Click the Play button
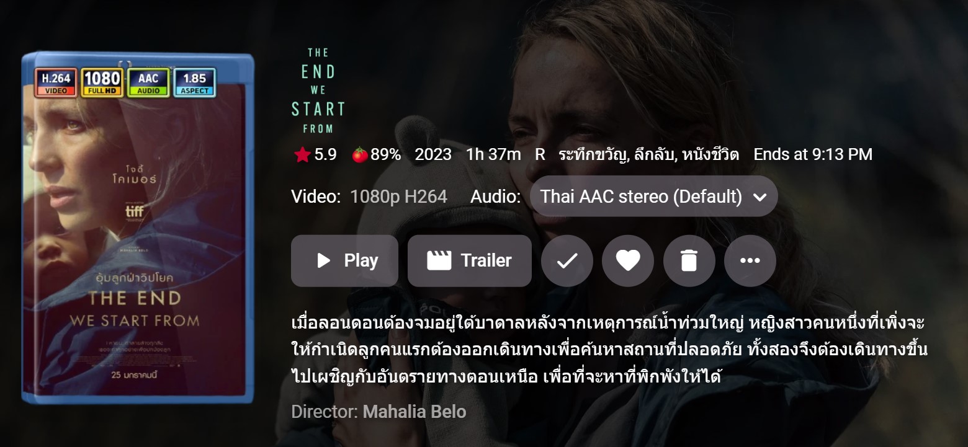The image size is (968, 447). (x=344, y=260)
